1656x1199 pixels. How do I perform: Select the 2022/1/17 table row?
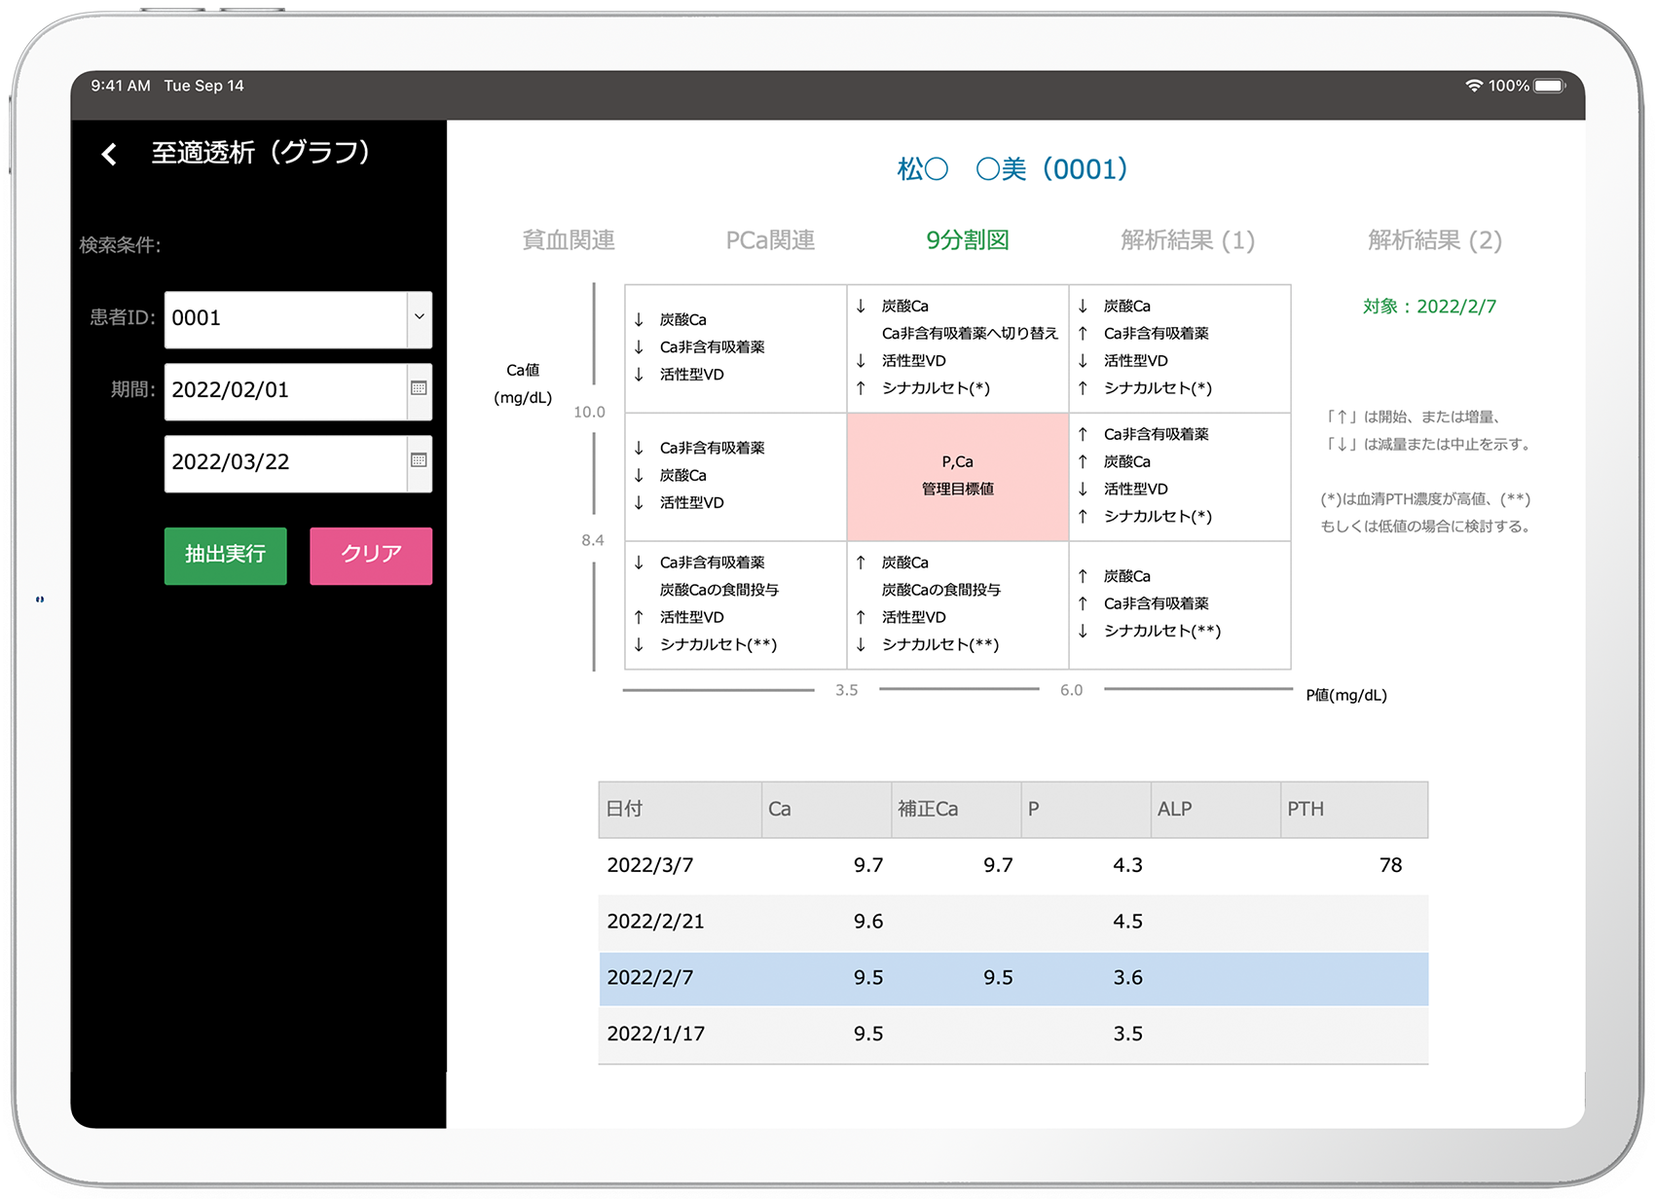[x=1012, y=1035]
